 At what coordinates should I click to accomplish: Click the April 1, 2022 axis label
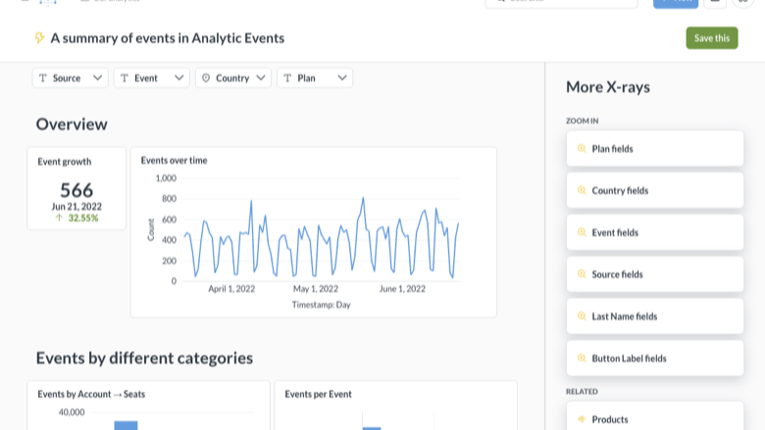coord(231,289)
